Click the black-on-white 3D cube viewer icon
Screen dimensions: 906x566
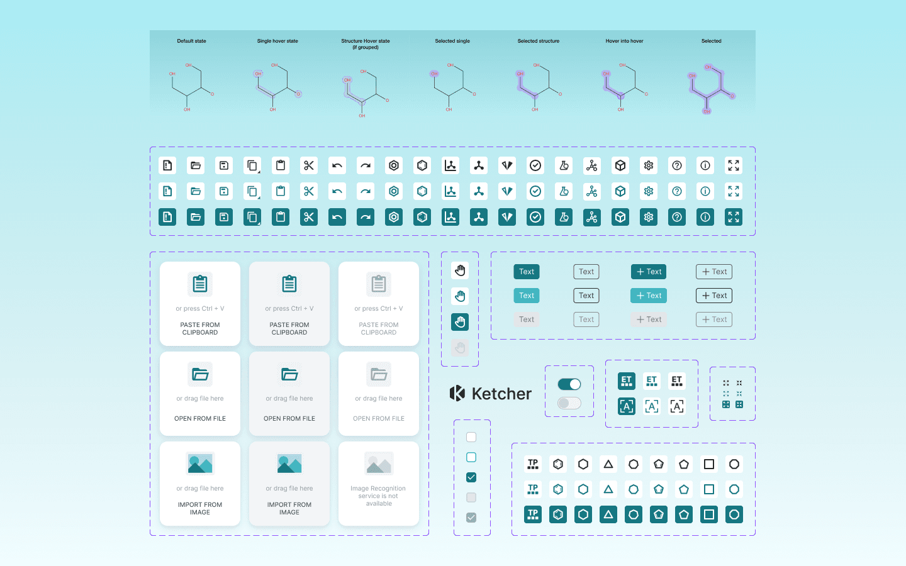point(620,165)
